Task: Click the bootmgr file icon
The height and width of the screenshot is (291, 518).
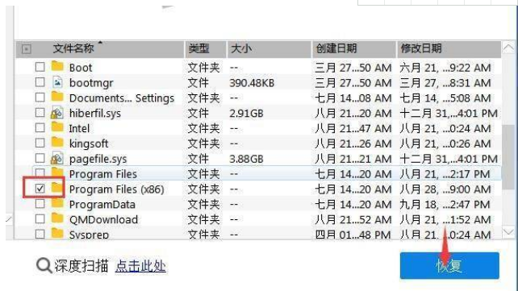Action: (57, 82)
